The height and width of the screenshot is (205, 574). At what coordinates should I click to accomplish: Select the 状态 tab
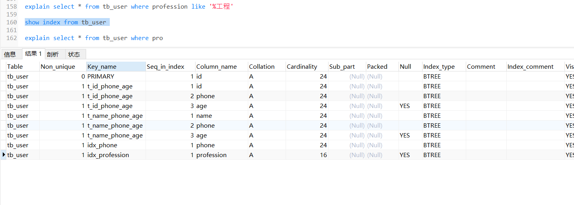tap(74, 55)
